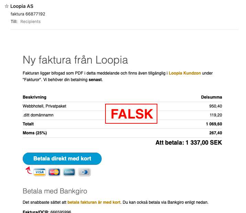
Task: Star the Loopia AS email
Action: (7, 6)
